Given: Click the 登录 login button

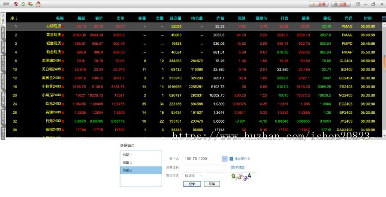Looking at the screenshot, I should tap(192, 184).
